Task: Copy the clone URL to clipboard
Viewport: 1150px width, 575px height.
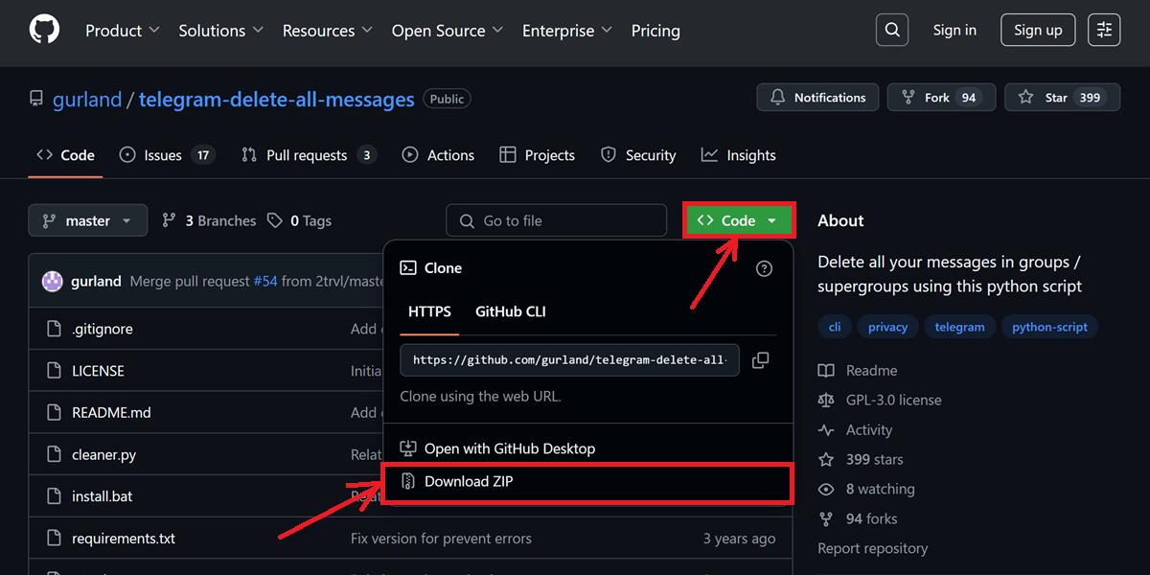Action: coord(760,360)
